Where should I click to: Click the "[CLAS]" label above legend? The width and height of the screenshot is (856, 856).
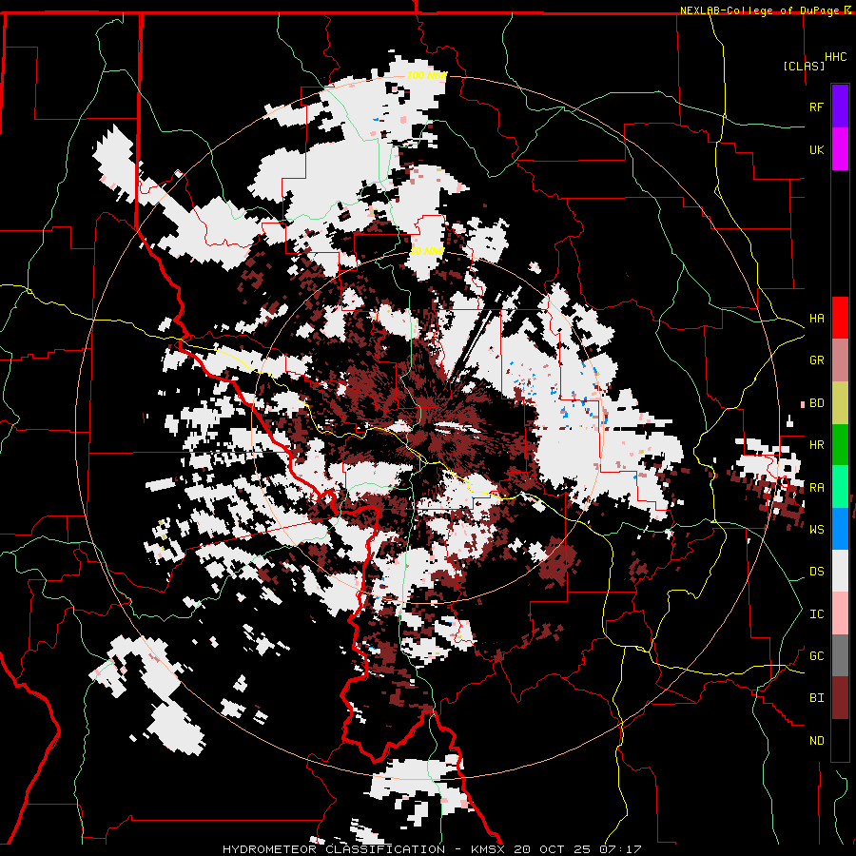coord(804,66)
